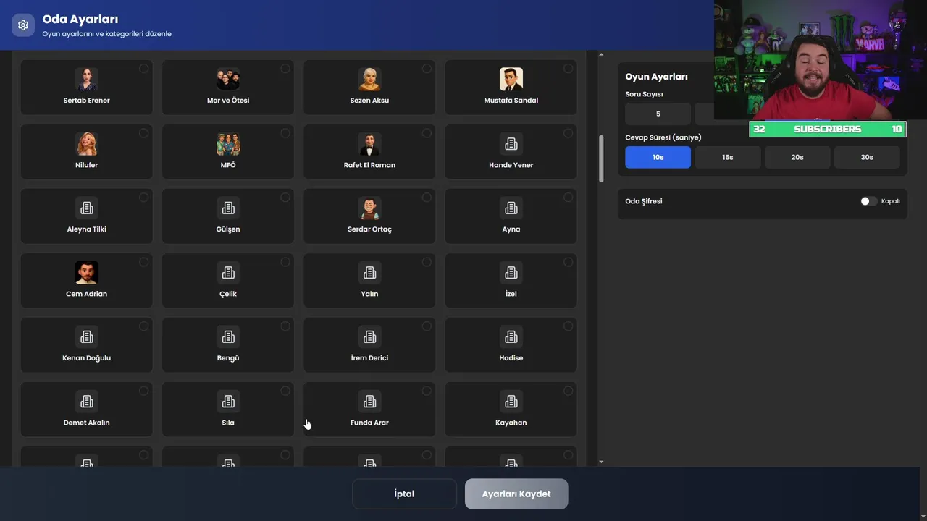Click the Yalın card name text

(x=369, y=294)
